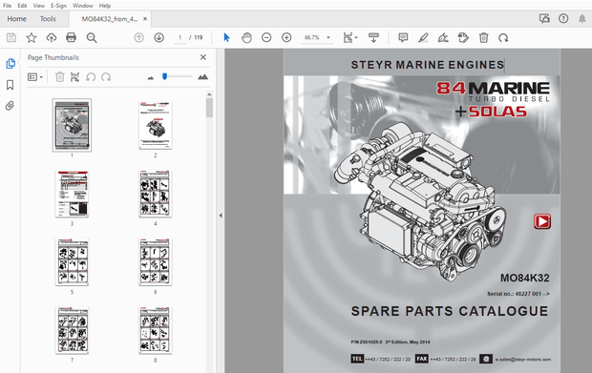Click the e.sales@steyr-motors.com email link

point(523,359)
